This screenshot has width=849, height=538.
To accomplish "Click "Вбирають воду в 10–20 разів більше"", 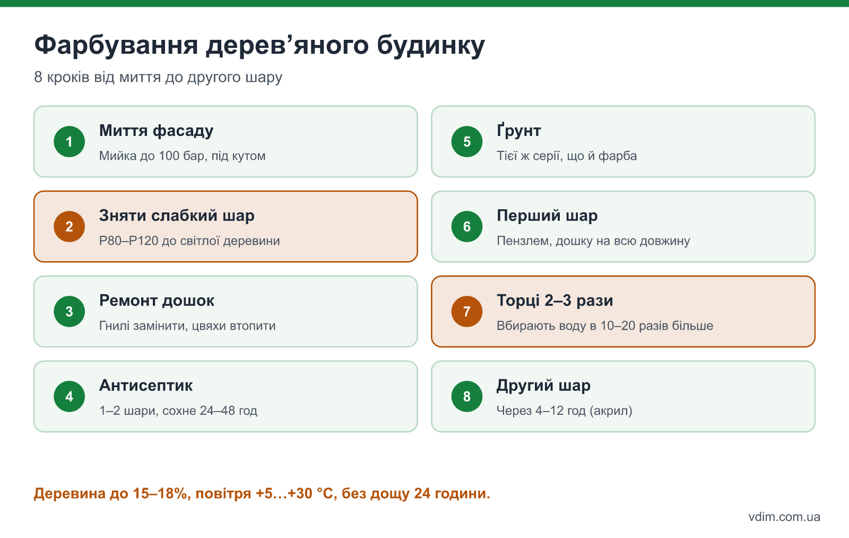I will (605, 326).
